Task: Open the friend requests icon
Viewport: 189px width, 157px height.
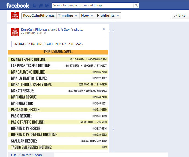Action: coord(34,6)
